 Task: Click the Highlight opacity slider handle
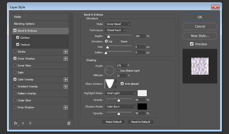pyautogui.click(x=119, y=100)
